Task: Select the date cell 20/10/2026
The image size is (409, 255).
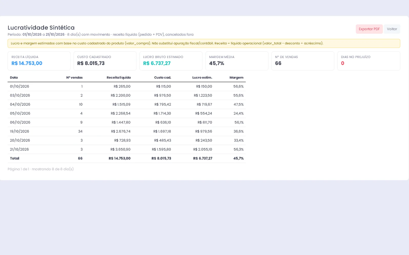Action: coord(20,140)
